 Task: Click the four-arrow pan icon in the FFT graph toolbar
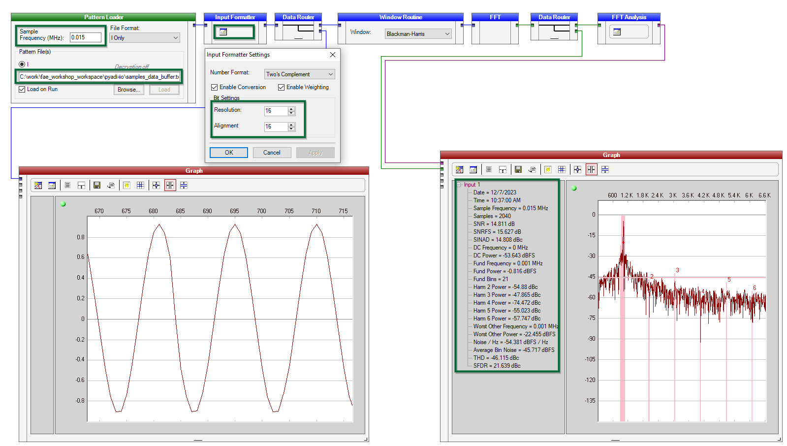[x=577, y=169]
